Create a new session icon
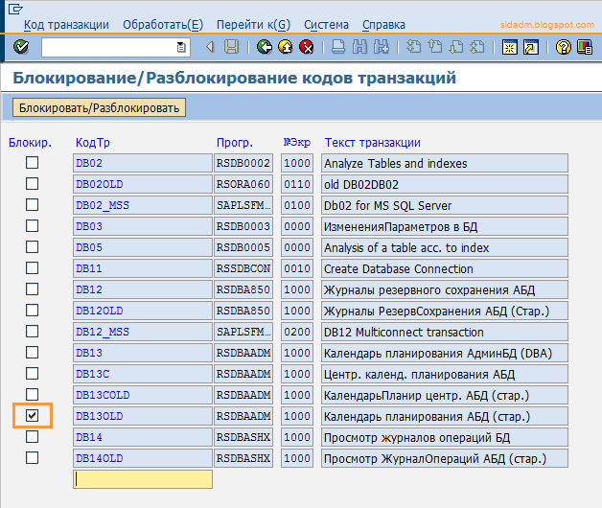 point(509,47)
